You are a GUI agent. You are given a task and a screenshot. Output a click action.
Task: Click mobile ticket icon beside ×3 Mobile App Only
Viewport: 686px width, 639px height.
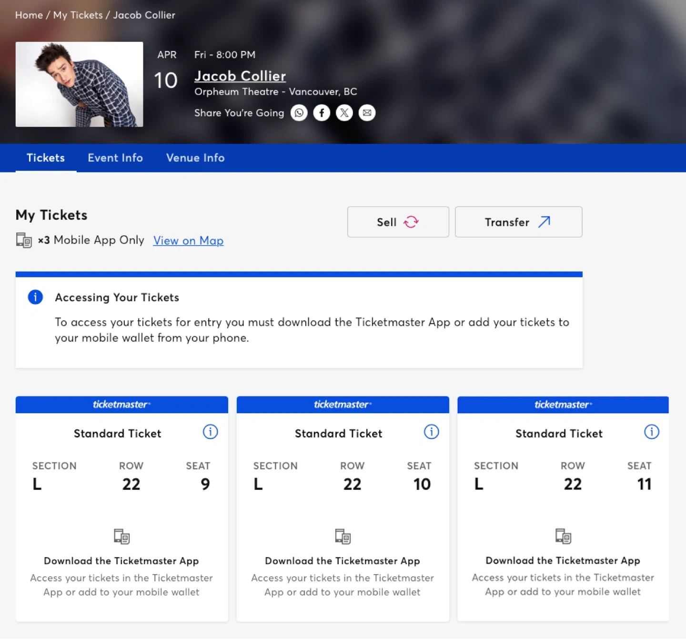tap(24, 240)
